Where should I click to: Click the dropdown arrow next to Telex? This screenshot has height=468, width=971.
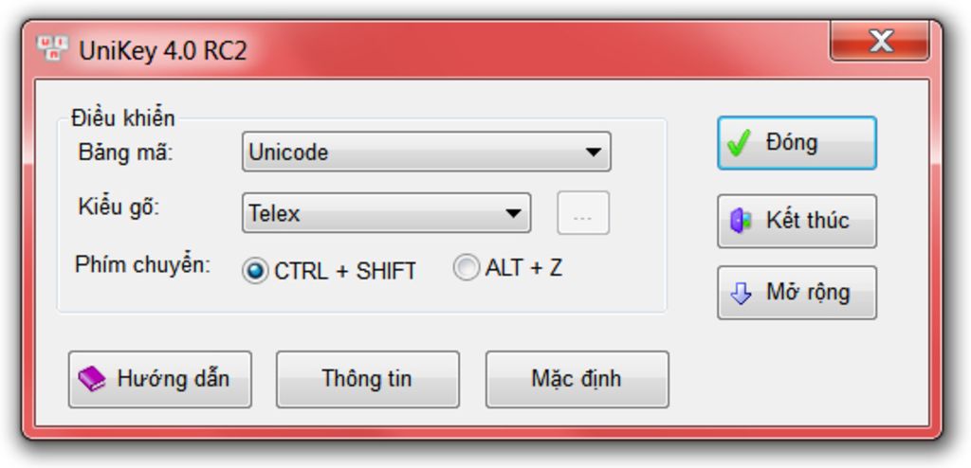click(x=513, y=213)
